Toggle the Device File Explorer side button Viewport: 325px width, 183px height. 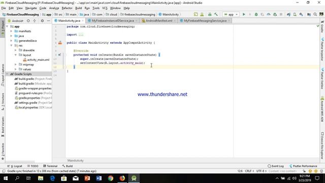coord(322,146)
